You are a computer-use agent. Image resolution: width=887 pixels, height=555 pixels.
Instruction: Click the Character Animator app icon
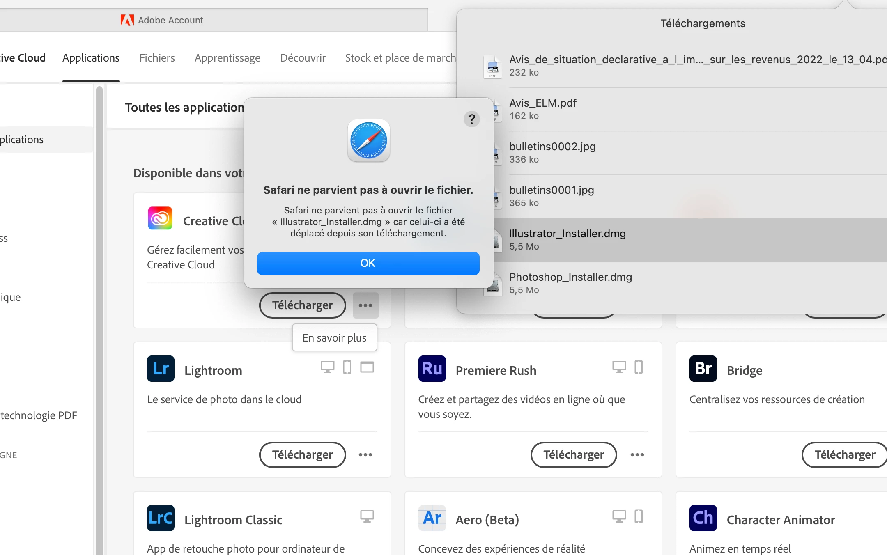(x=703, y=518)
